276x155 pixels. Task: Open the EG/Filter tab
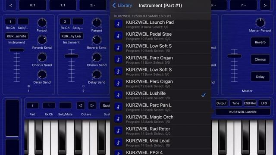[250, 103]
